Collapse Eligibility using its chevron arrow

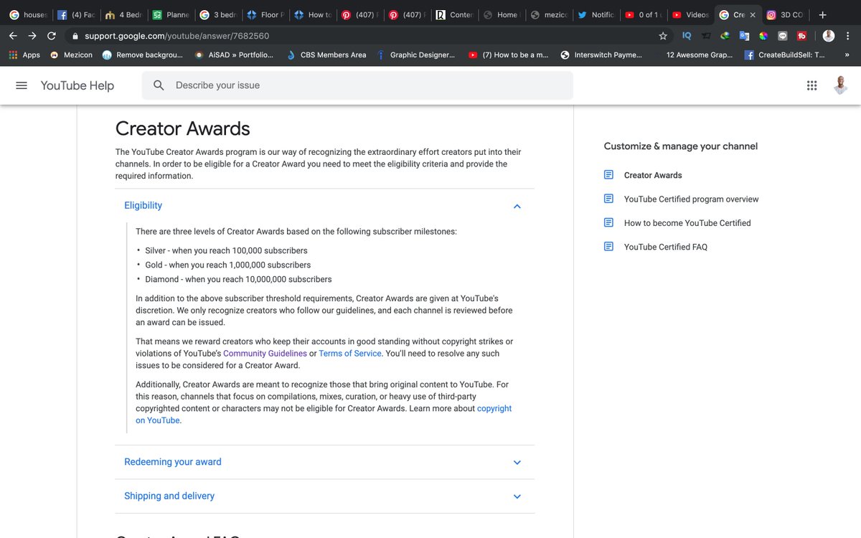pyautogui.click(x=517, y=207)
